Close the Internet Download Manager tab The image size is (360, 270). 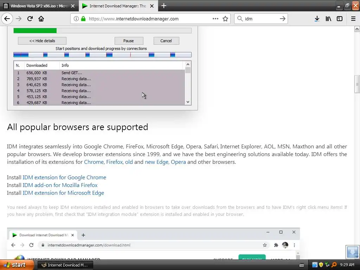coord(152,6)
